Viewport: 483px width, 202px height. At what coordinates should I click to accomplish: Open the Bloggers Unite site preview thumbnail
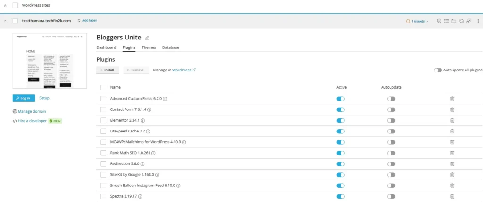point(50,61)
